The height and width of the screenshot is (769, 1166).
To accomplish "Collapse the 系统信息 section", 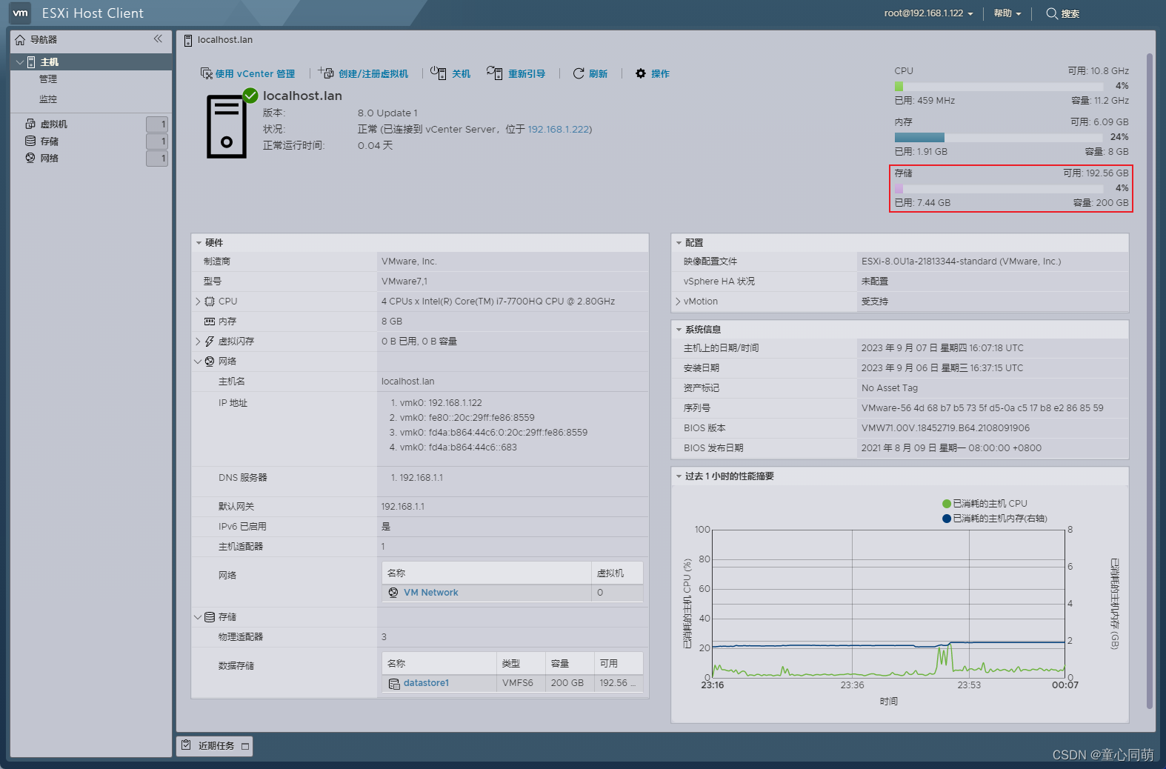I will [679, 330].
